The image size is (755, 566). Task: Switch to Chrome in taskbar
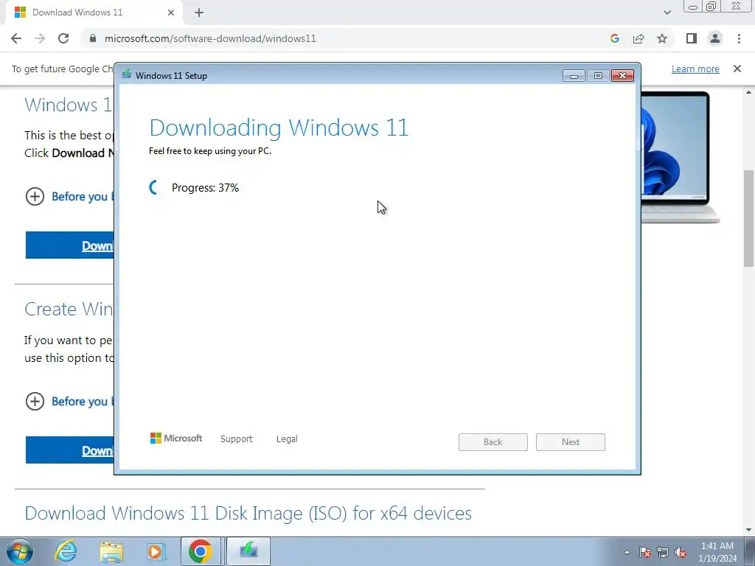(201, 551)
